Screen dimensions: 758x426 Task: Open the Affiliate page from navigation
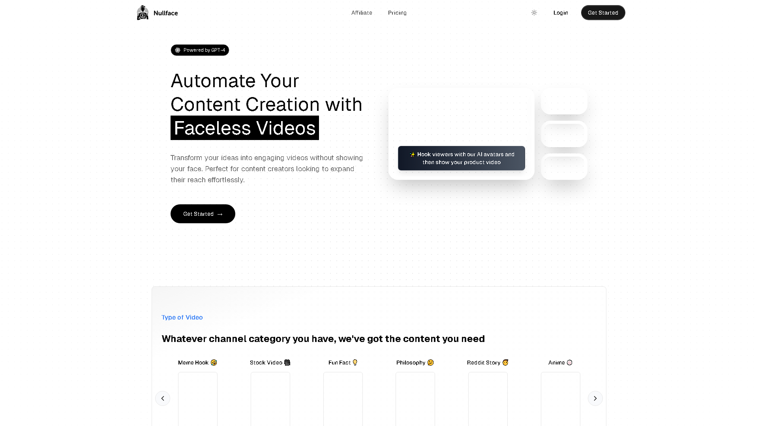[x=361, y=12]
